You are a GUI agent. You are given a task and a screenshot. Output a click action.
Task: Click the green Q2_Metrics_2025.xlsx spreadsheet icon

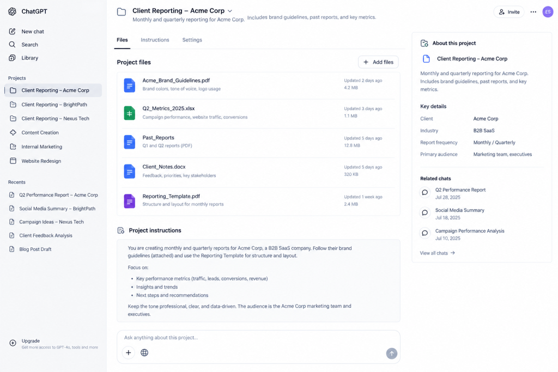(130, 113)
